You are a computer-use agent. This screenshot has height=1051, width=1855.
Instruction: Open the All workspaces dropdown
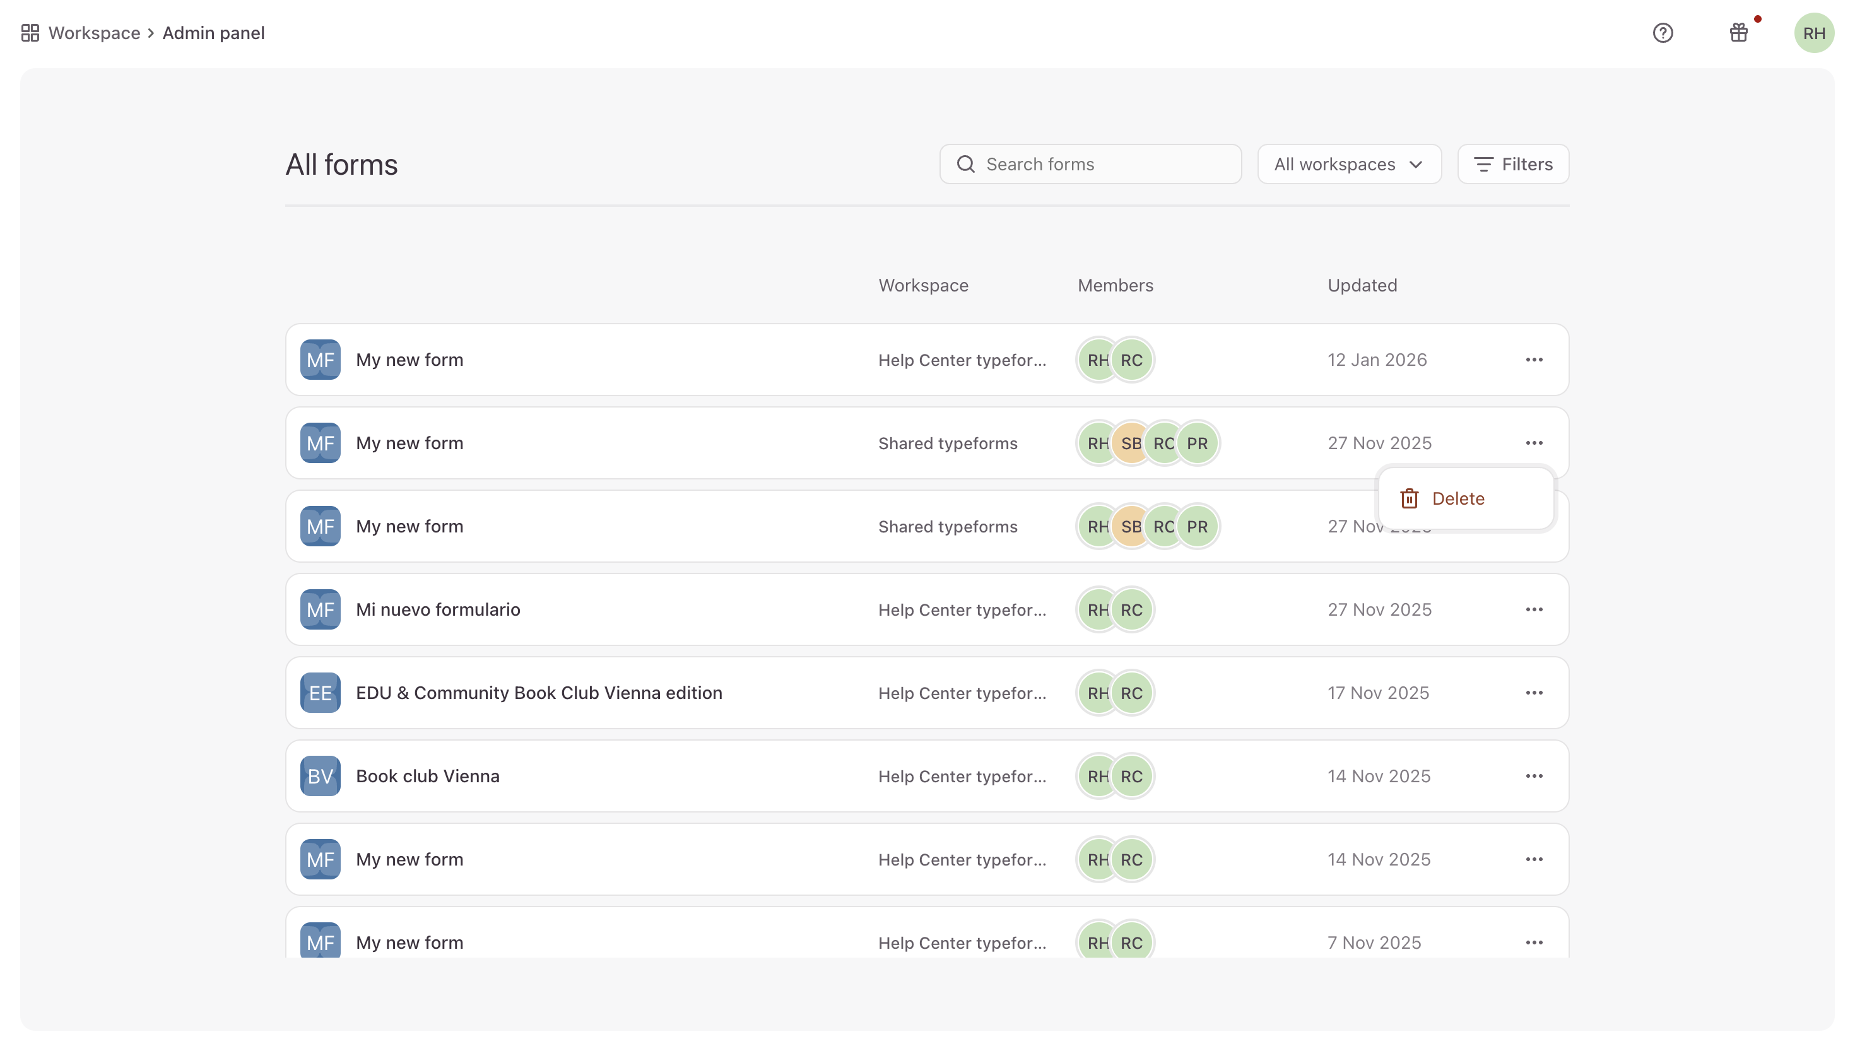click(x=1348, y=164)
